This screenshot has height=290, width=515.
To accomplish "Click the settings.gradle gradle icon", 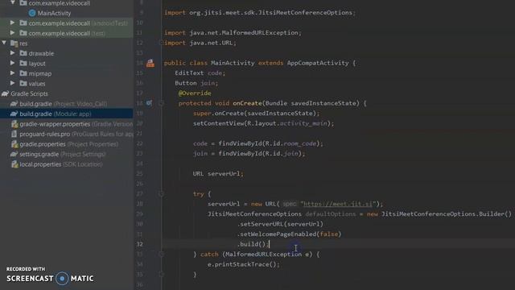I will tap(14, 154).
